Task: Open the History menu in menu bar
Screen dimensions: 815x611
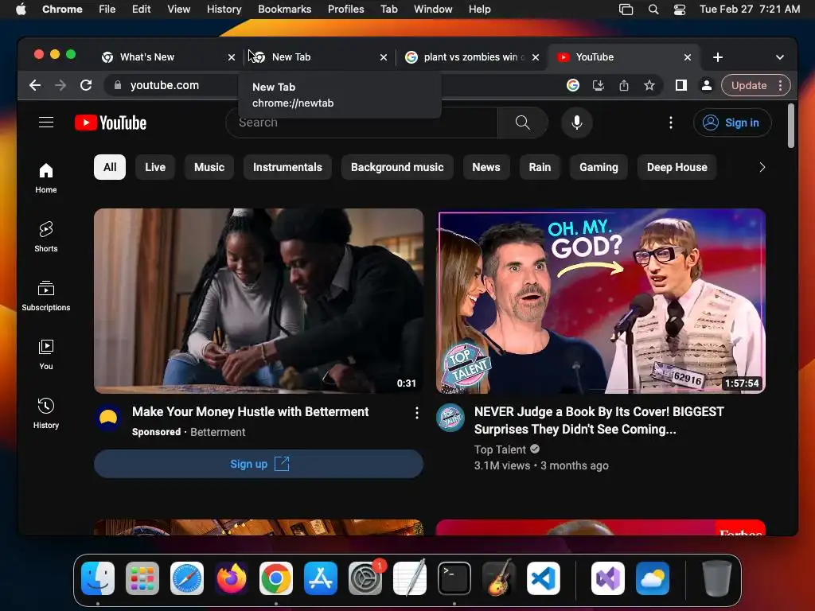Action: pos(224,10)
